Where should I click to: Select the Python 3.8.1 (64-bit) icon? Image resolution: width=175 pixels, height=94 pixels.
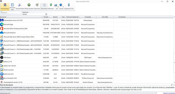coord(2,66)
